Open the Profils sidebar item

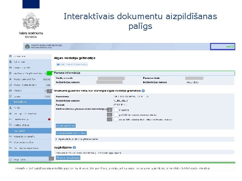coord(30,108)
